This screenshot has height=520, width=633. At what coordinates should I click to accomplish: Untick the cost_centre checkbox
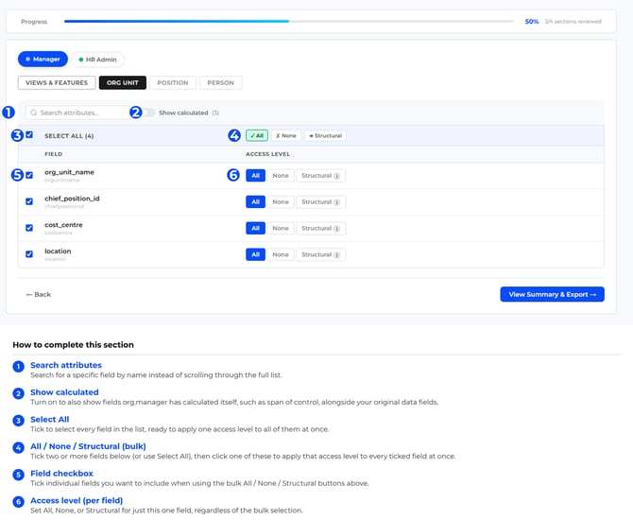[29, 228]
